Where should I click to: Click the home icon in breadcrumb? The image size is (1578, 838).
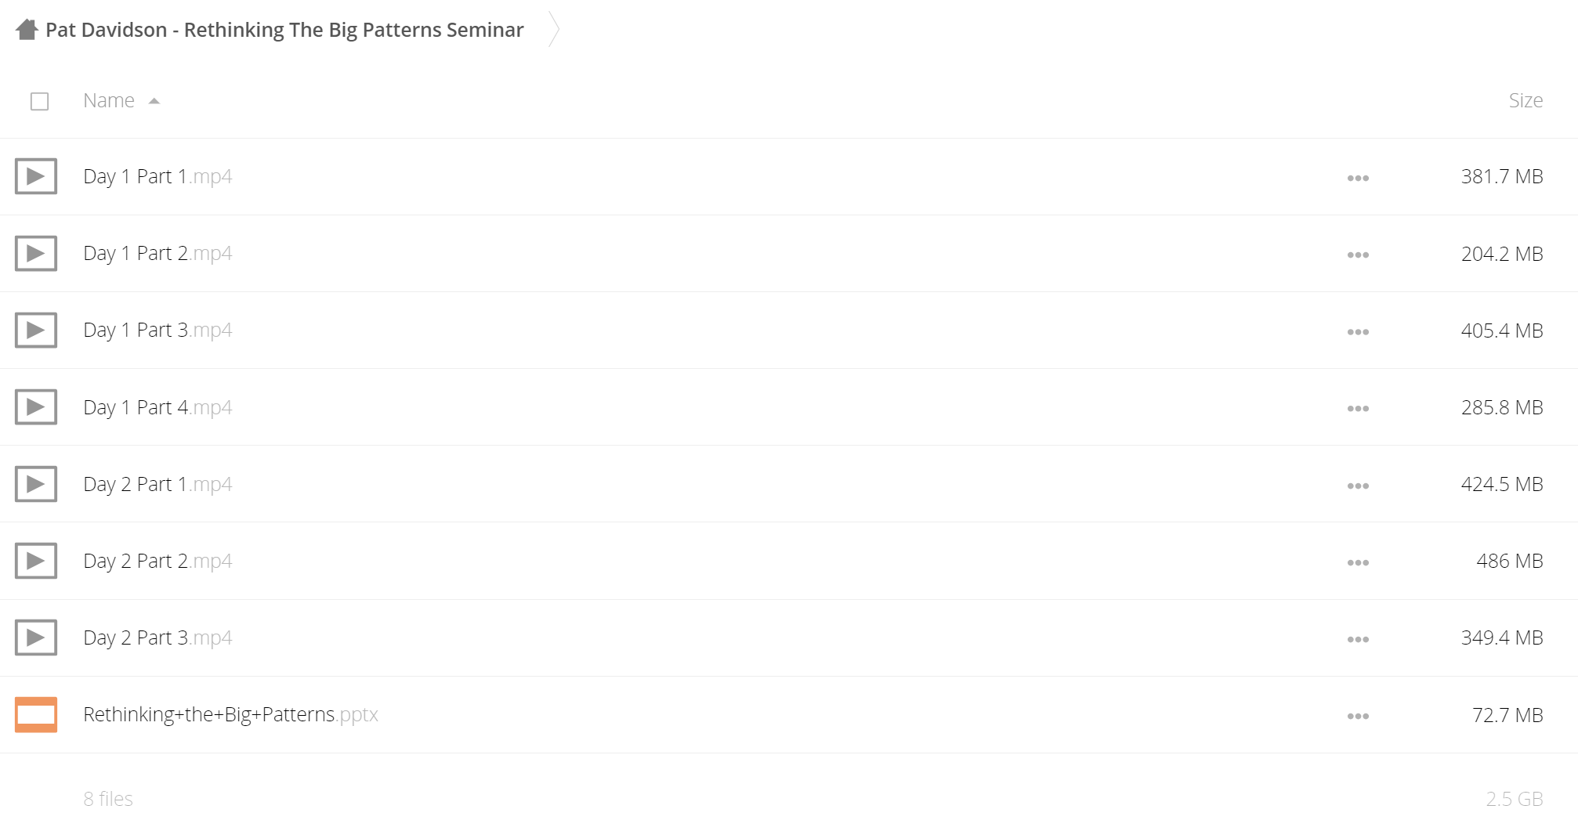[27, 30]
